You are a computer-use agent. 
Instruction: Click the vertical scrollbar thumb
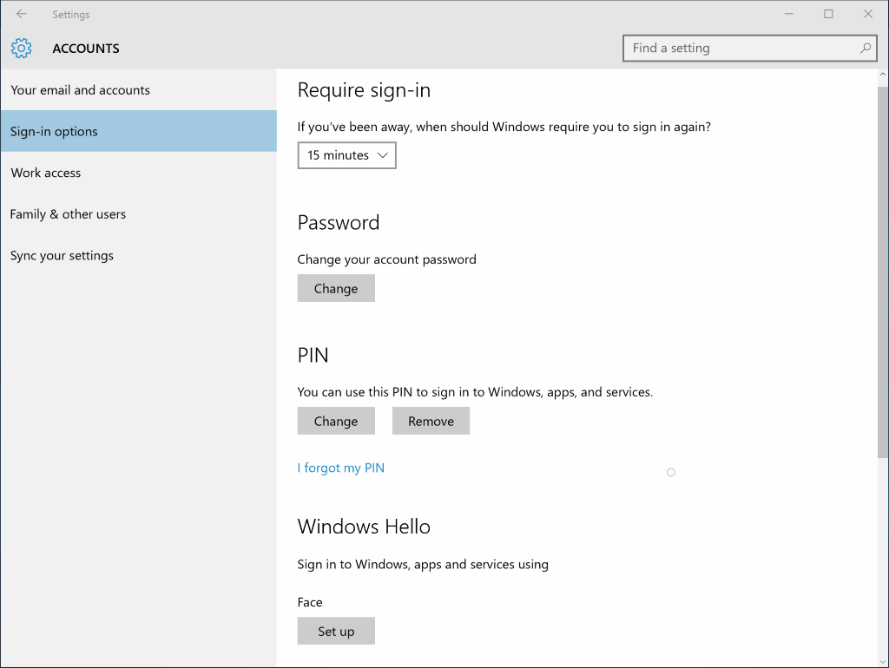click(883, 272)
